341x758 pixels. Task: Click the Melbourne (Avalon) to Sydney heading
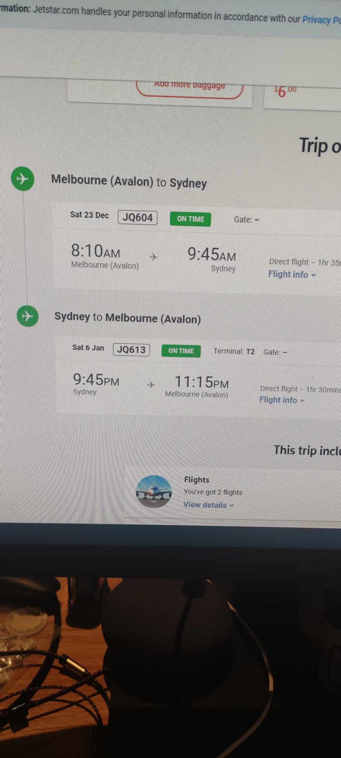click(x=129, y=182)
